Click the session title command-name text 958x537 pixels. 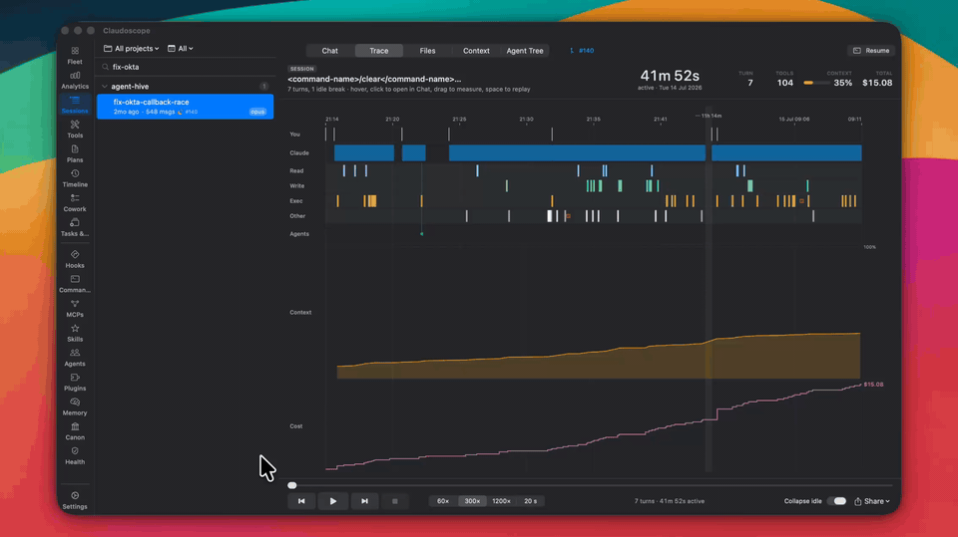[x=374, y=79]
